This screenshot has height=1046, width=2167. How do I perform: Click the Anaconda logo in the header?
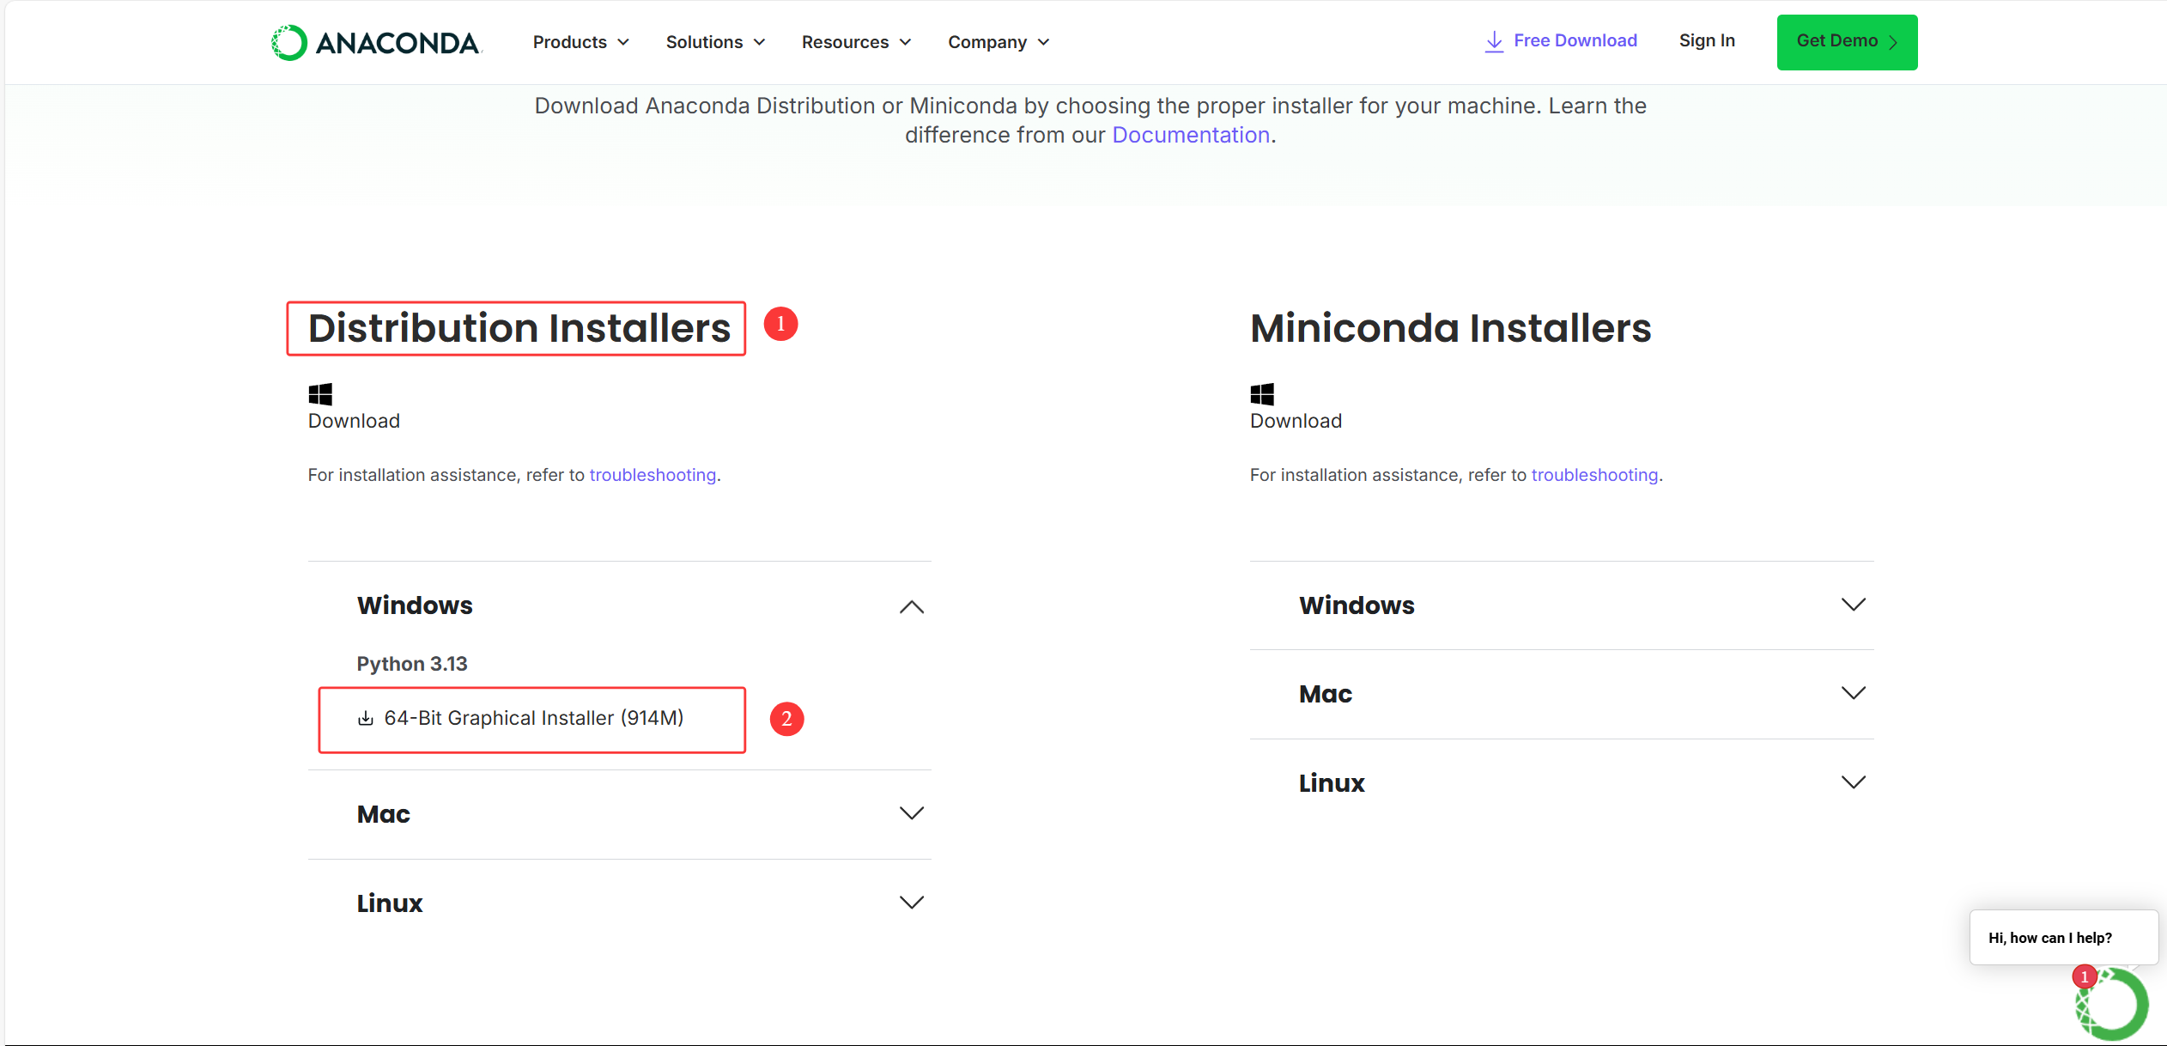(375, 42)
